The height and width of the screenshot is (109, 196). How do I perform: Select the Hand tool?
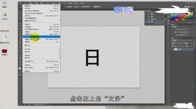coord(20,62)
